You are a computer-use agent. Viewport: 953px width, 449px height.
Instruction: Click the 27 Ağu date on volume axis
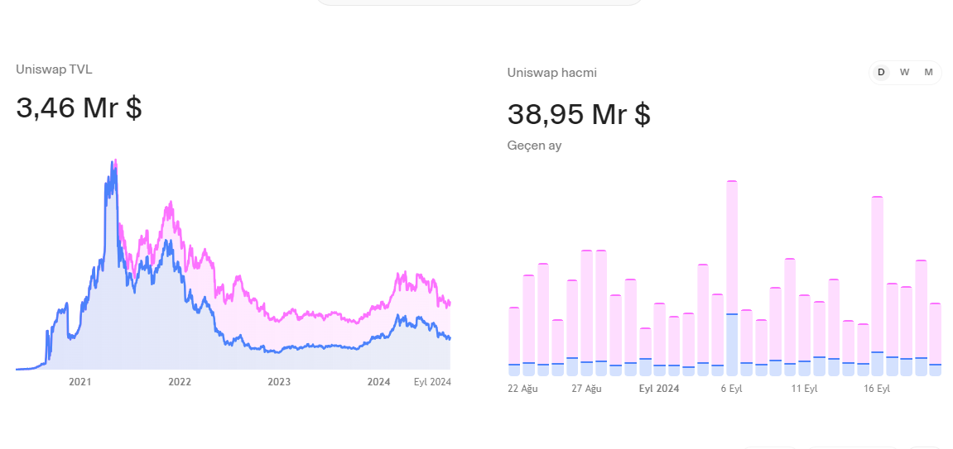tap(586, 388)
